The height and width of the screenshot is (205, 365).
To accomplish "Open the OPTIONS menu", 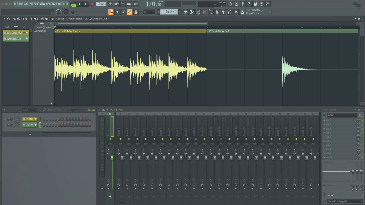I will (x=50, y=4).
